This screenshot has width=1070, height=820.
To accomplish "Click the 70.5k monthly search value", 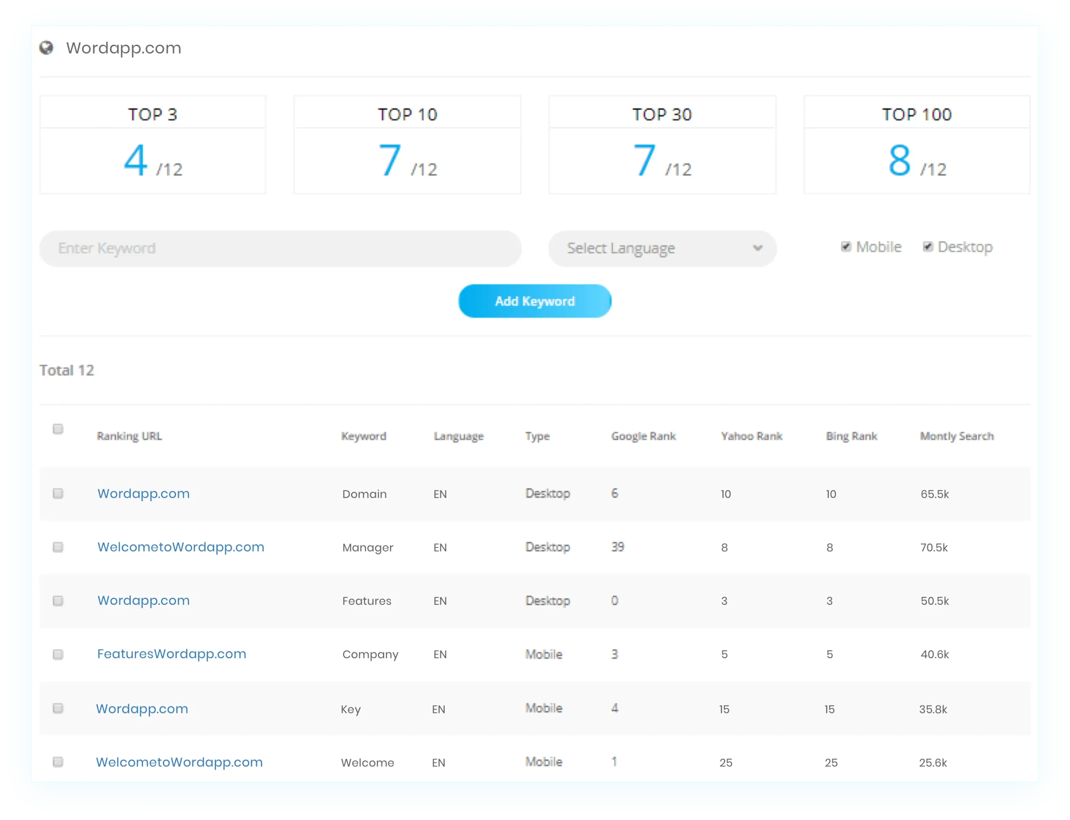I will (x=934, y=548).
